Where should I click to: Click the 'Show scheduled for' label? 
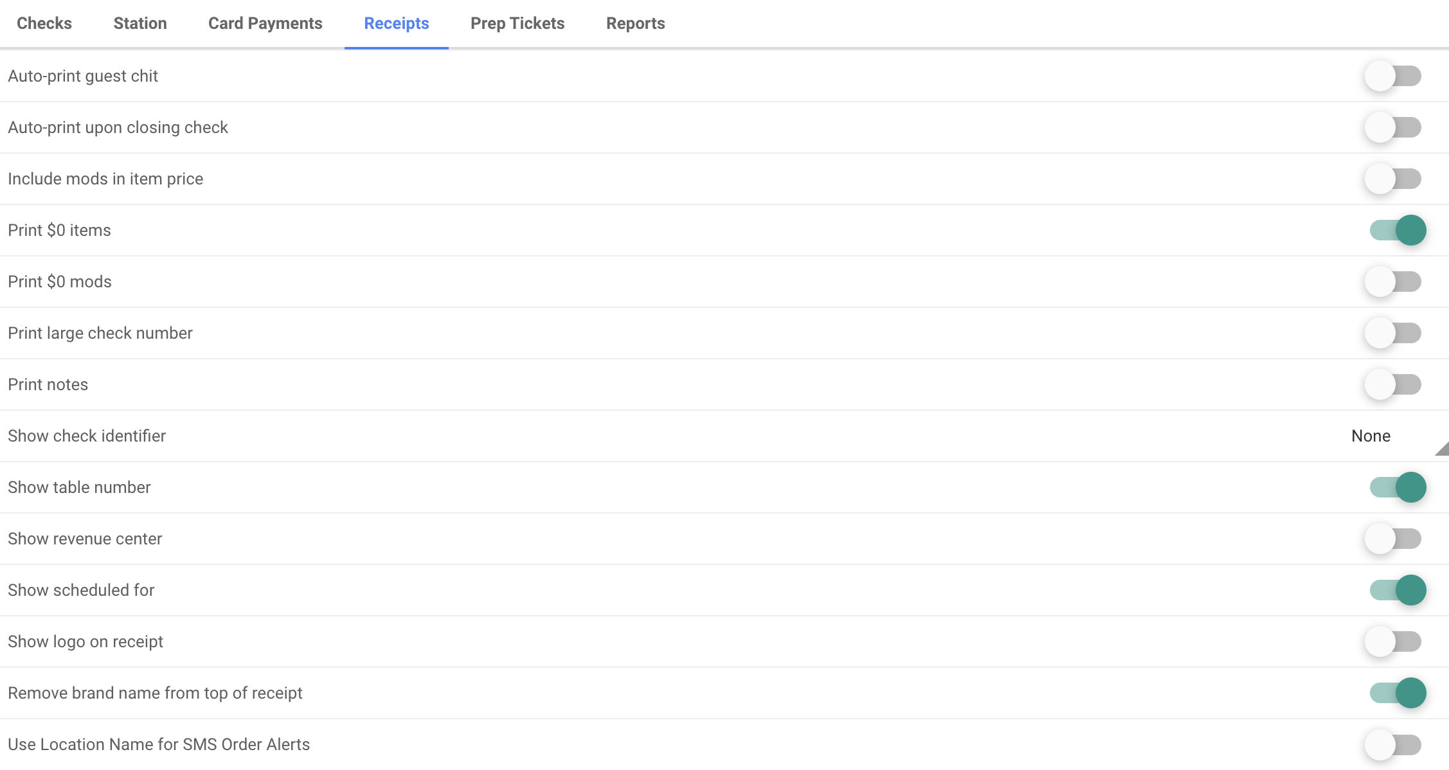coord(81,590)
